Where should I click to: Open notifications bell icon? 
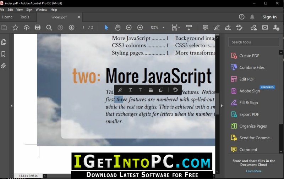[252, 17]
